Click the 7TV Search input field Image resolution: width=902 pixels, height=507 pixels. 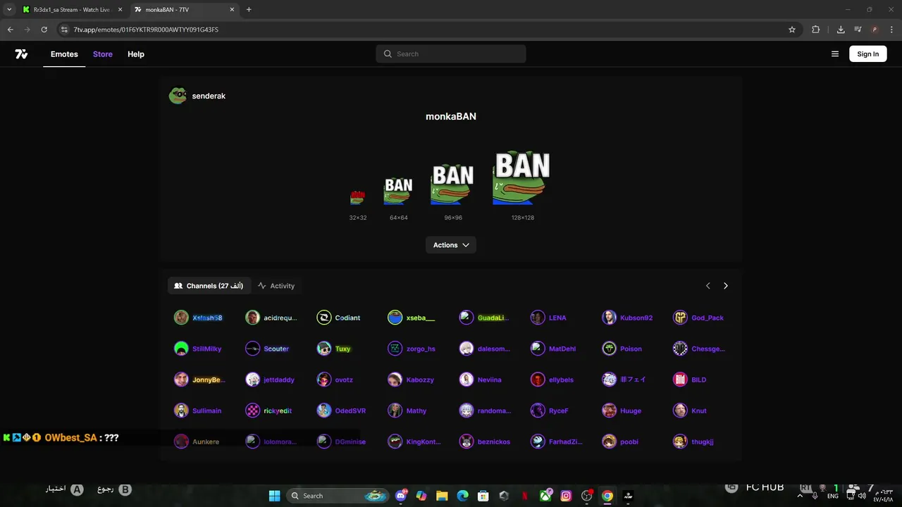(451, 54)
